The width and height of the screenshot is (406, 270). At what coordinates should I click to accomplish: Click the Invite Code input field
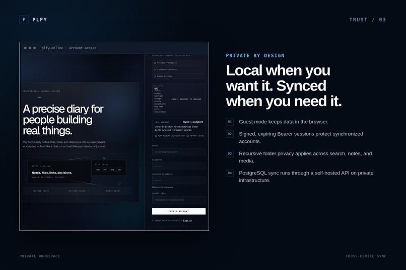pyautogui.click(x=179, y=200)
